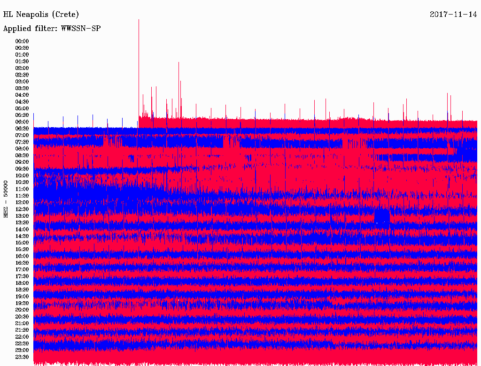
Task: Select the 09:00 time label
Action: (22, 162)
